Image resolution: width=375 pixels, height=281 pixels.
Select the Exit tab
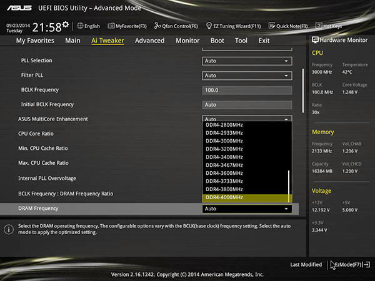pyautogui.click(x=264, y=41)
